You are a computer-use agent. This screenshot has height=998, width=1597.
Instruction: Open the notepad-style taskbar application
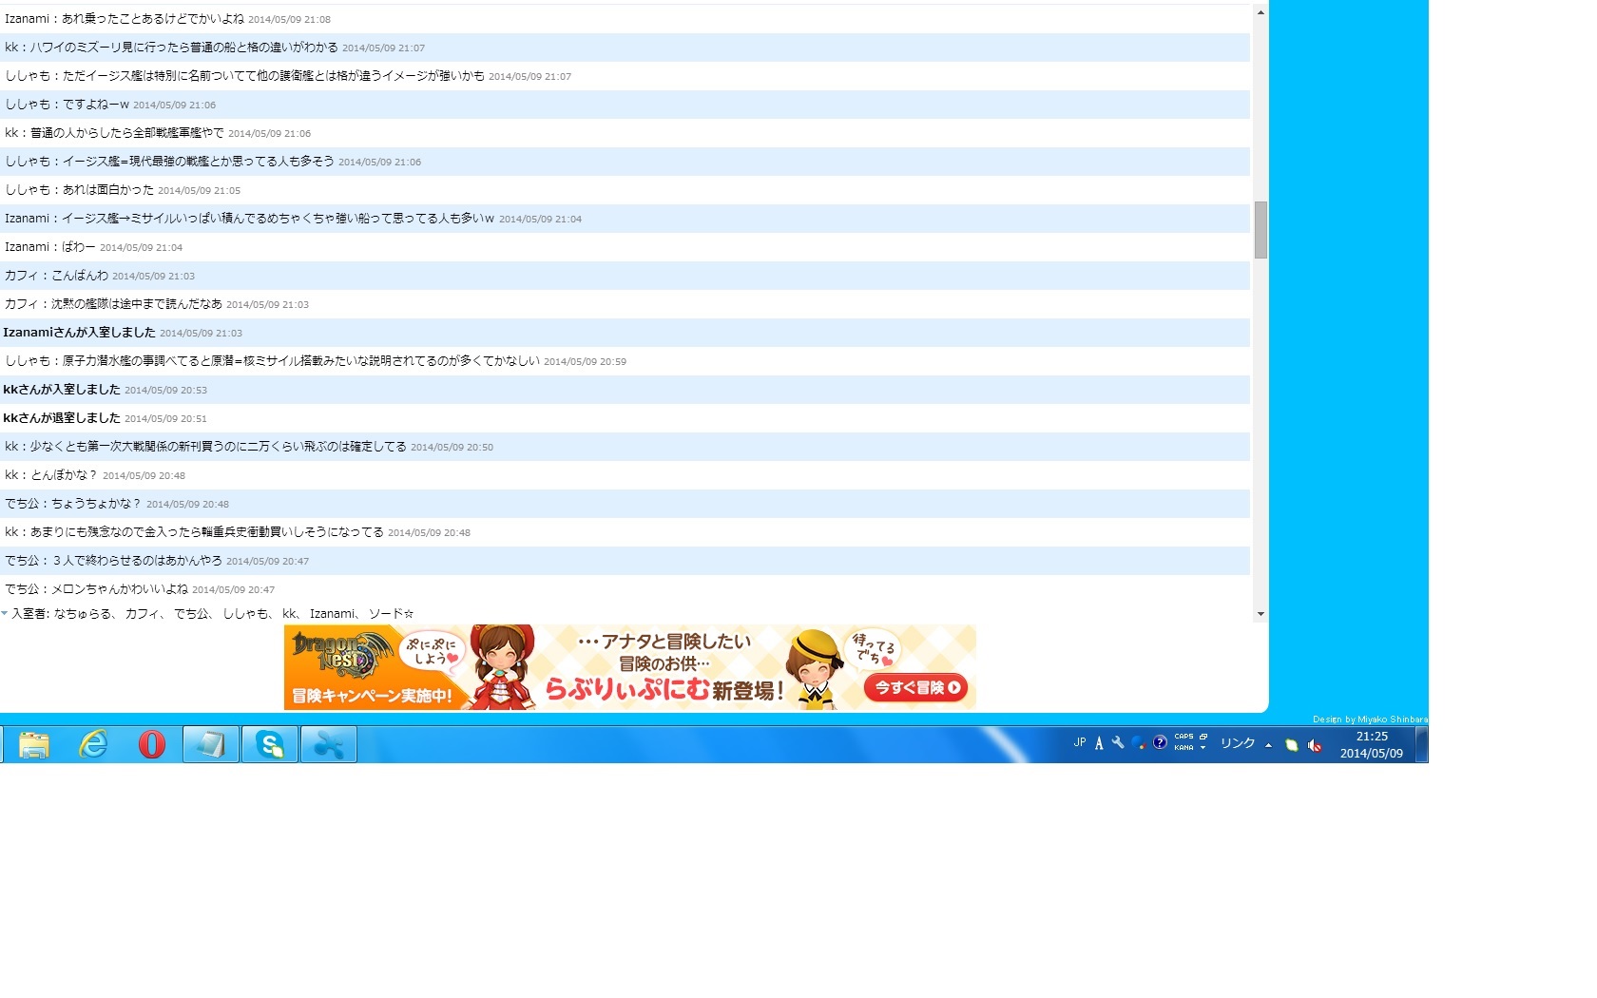pos(211,744)
